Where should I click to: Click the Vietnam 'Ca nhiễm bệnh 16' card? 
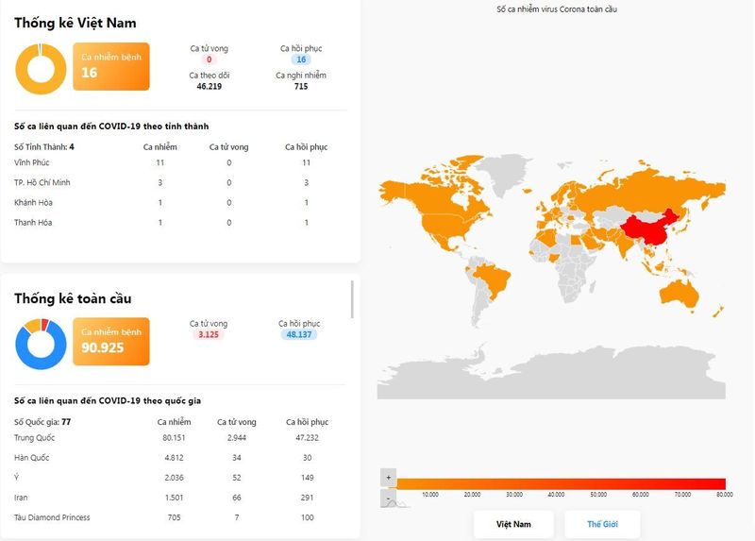pyautogui.click(x=110, y=66)
